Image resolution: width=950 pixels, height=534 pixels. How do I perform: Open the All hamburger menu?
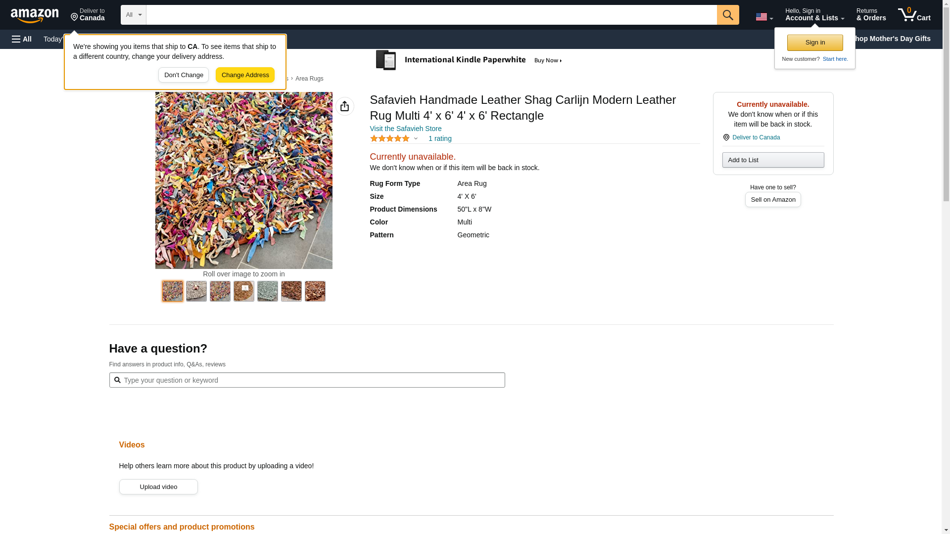click(x=22, y=39)
